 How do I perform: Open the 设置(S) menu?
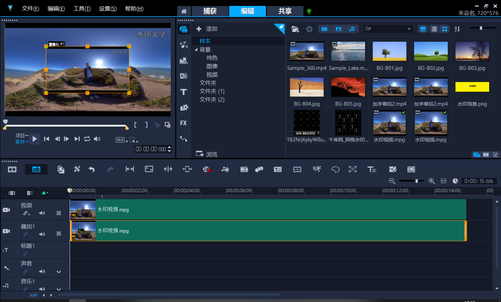[x=108, y=9]
